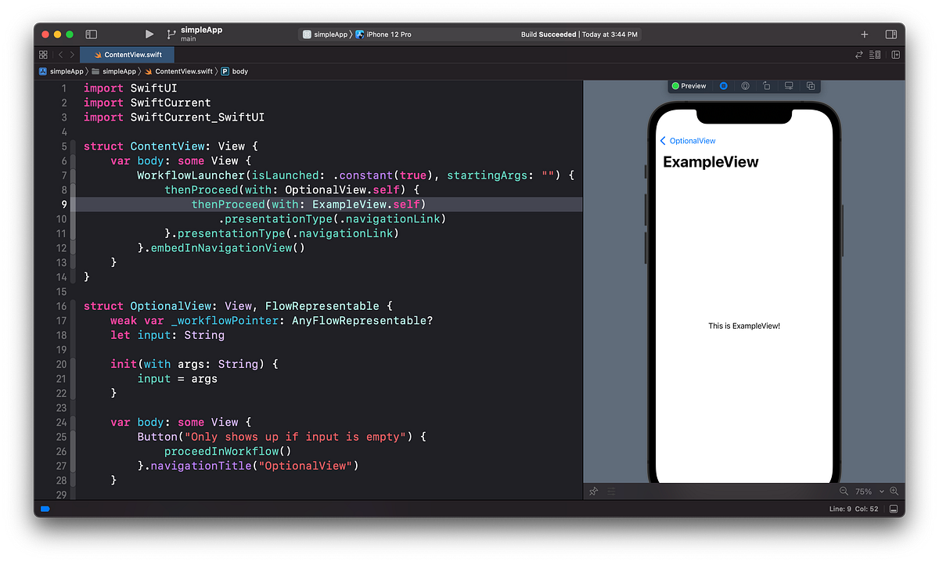Toggle the preview device settings icon
The width and height of the screenshot is (939, 562).
767,86
